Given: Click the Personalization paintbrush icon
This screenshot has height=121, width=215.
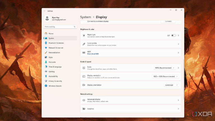Looking at the screenshot, I should 46,53.
